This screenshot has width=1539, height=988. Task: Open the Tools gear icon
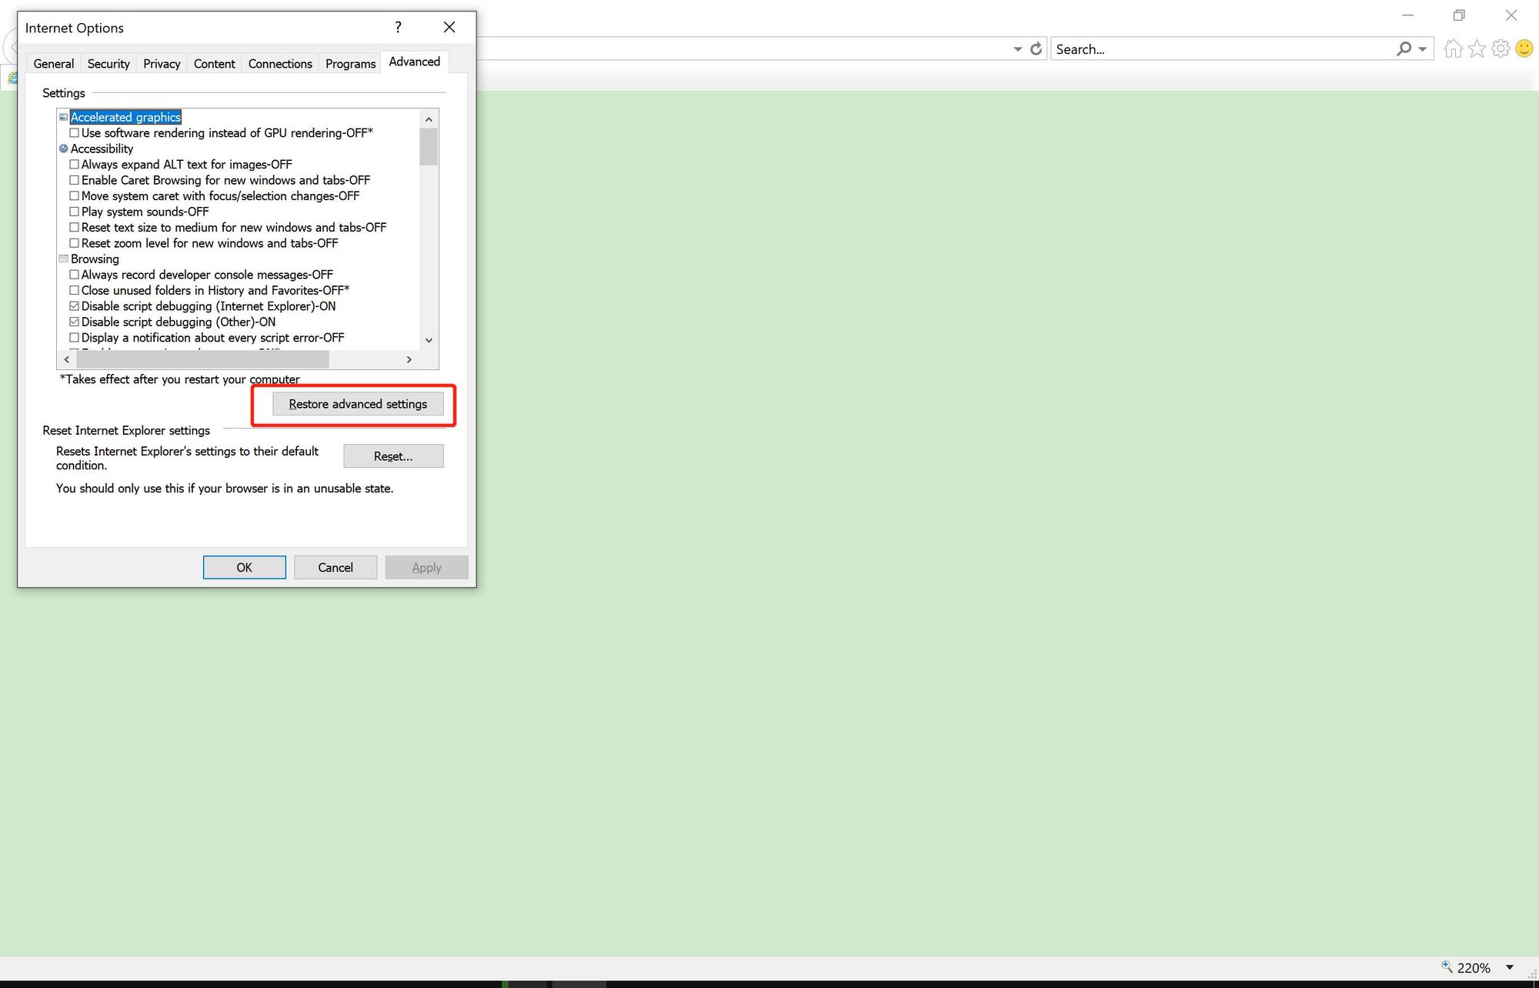(x=1501, y=49)
